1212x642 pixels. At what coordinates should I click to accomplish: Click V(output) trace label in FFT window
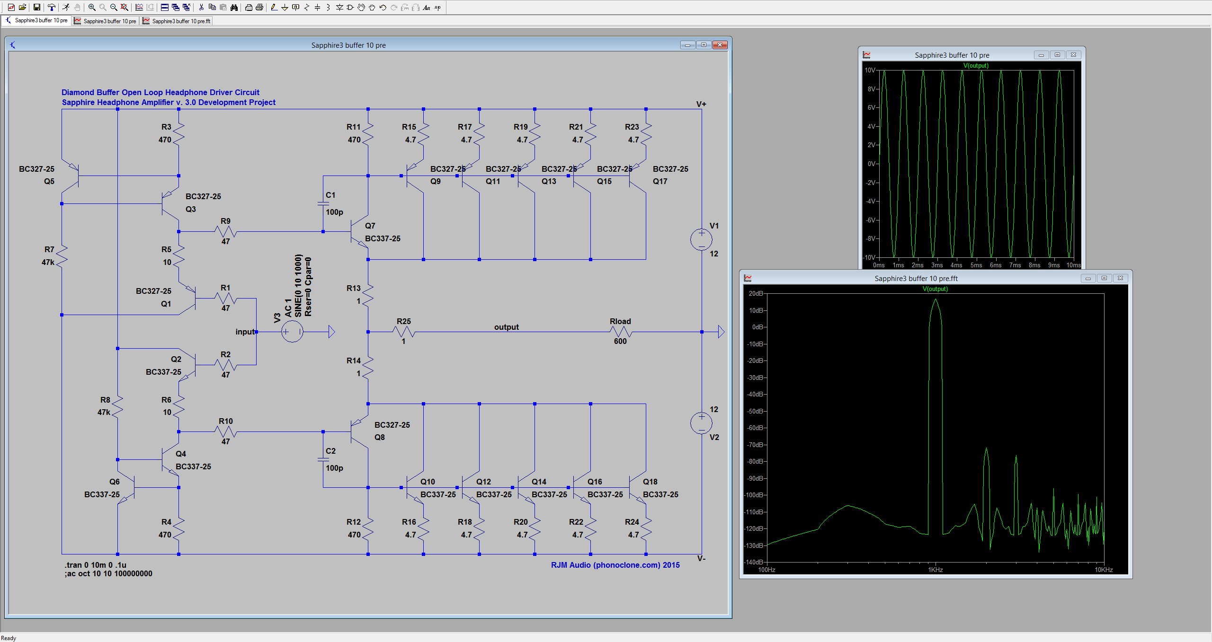pyautogui.click(x=935, y=289)
